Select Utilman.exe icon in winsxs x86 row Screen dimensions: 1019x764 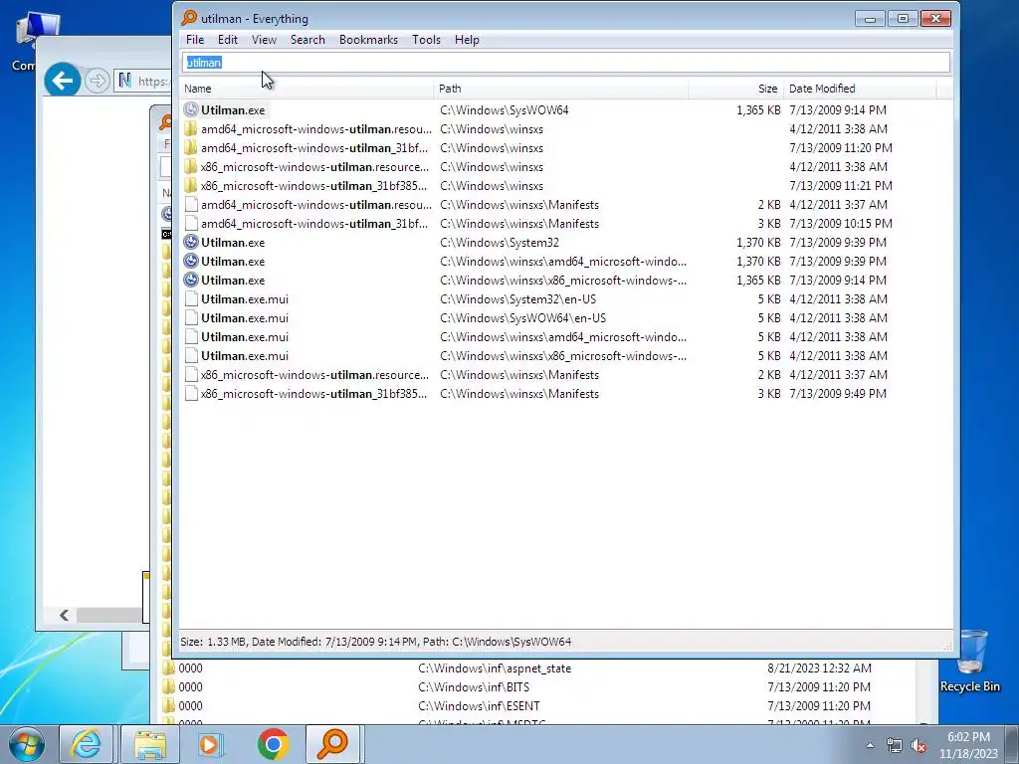tap(190, 280)
